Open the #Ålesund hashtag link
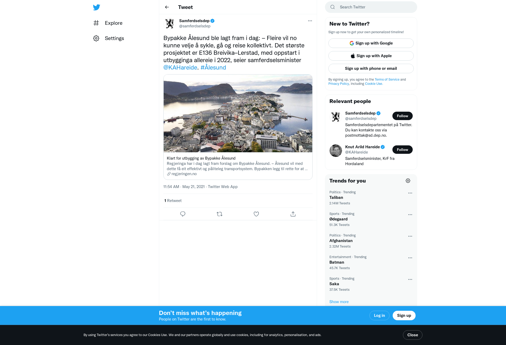This screenshot has width=506, height=345. 213,67
